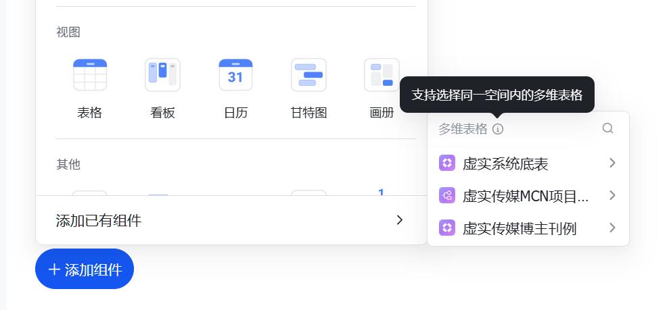Viewport: 669px width, 310px height.
Task: Click the purple icon of 虚实传媒博主刊例
Action: (x=447, y=228)
